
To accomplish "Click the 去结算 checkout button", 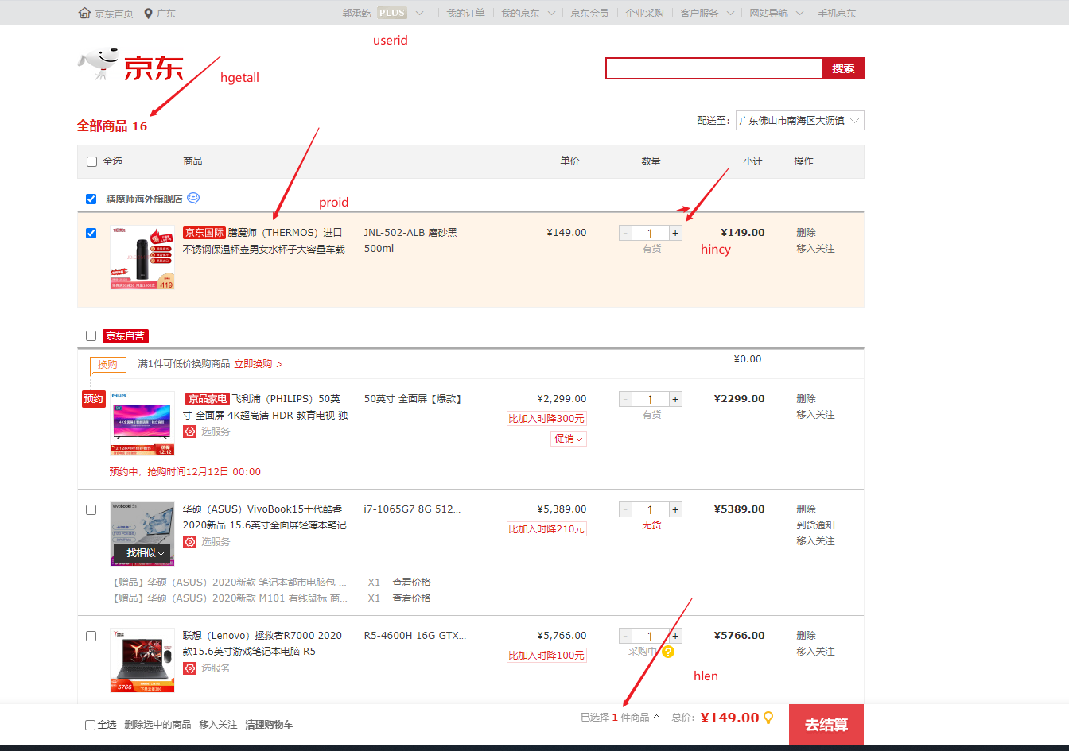I will [x=826, y=725].
